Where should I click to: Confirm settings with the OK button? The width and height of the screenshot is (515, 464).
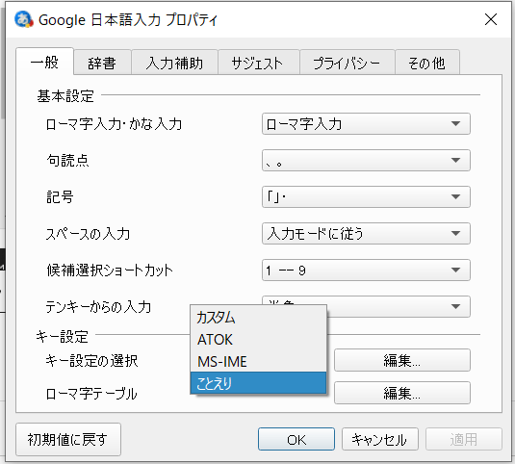click(x=296, y=439)
